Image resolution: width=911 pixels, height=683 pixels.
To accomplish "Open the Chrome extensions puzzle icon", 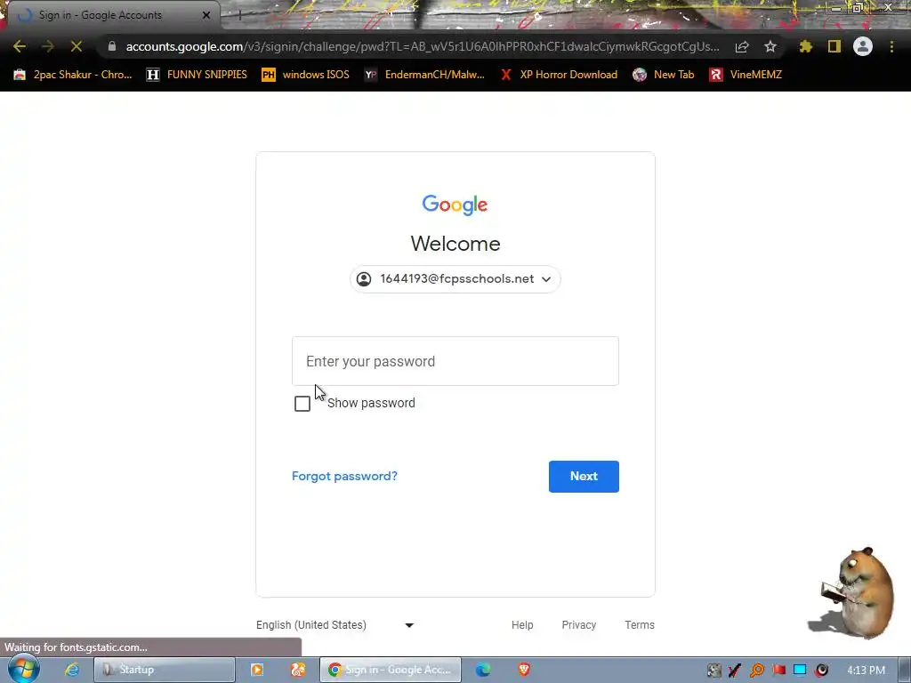I will (x=806, y=46).
